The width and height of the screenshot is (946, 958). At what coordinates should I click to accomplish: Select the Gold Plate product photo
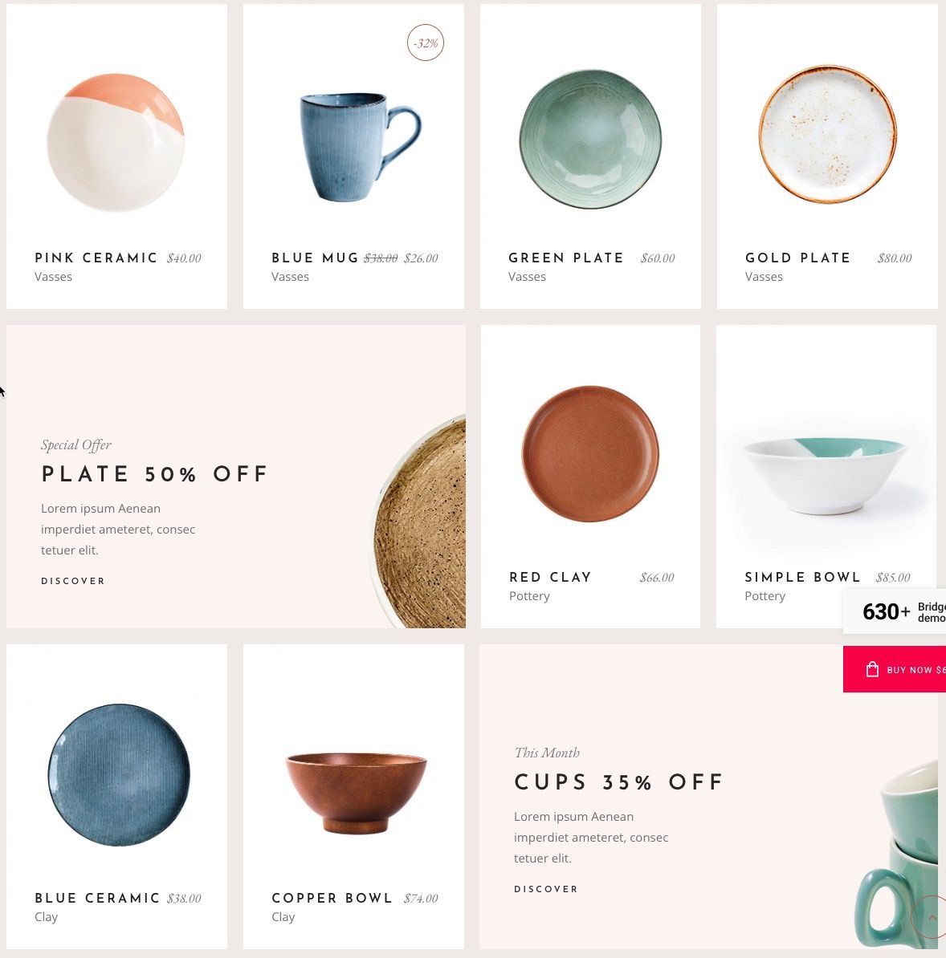[827, 134]
